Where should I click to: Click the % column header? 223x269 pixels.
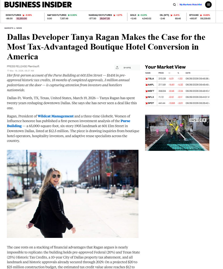pos(178,73)
